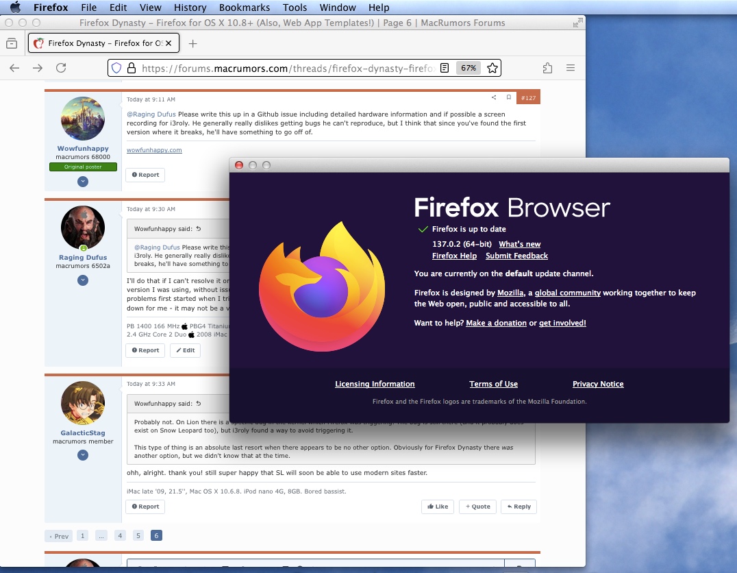Go to page 5 of thread
Viewport: 737px width, 573px height.
[x=138, y=535]
